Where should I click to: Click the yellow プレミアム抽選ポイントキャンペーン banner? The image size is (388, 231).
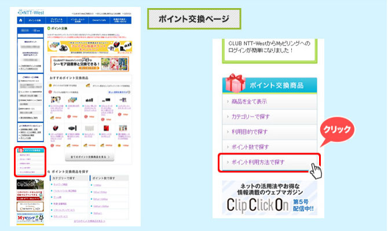[90, 47]
